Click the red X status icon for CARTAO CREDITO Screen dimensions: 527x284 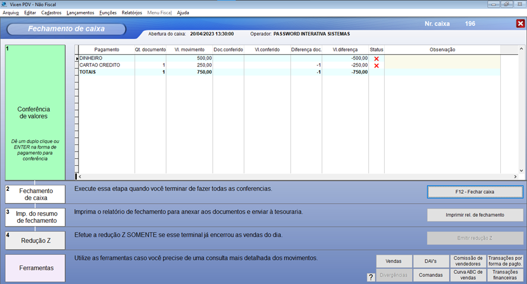(377, 65)
